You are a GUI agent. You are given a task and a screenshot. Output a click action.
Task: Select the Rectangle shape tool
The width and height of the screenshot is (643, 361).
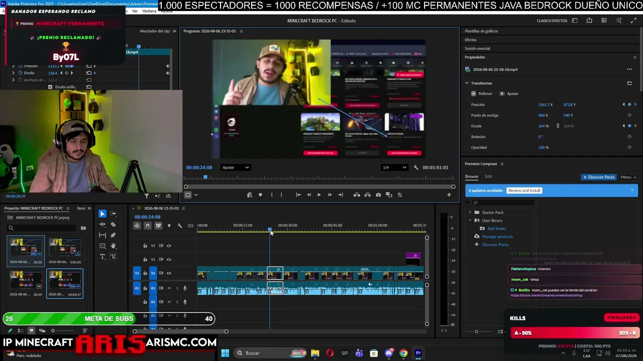[102, 246]
